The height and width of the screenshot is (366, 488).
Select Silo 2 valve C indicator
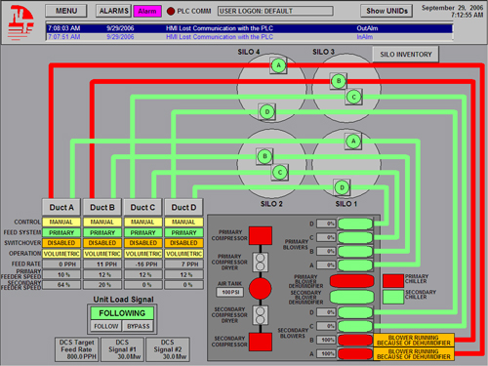pyautogui.click(x=280, y=173)
